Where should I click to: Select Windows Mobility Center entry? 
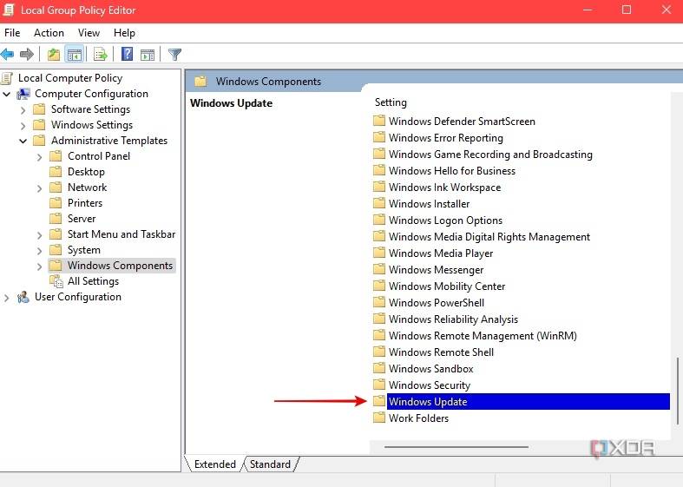click(446, 286)
